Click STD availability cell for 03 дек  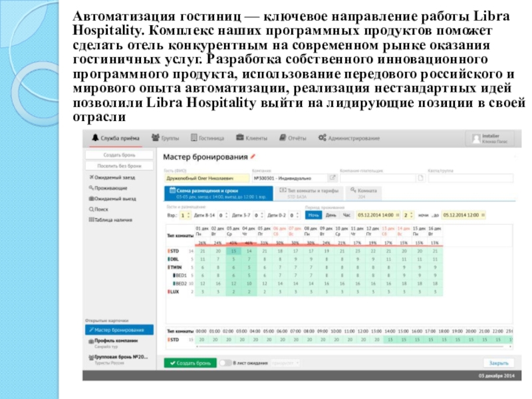click(233, 251)
